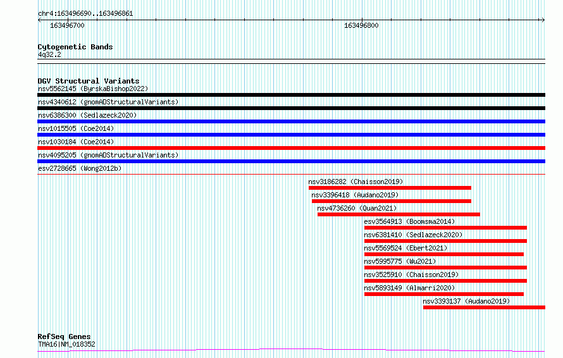
Task: Click the 4q32.2 band label
Action: pyautogui.click(x=49, y=55)
